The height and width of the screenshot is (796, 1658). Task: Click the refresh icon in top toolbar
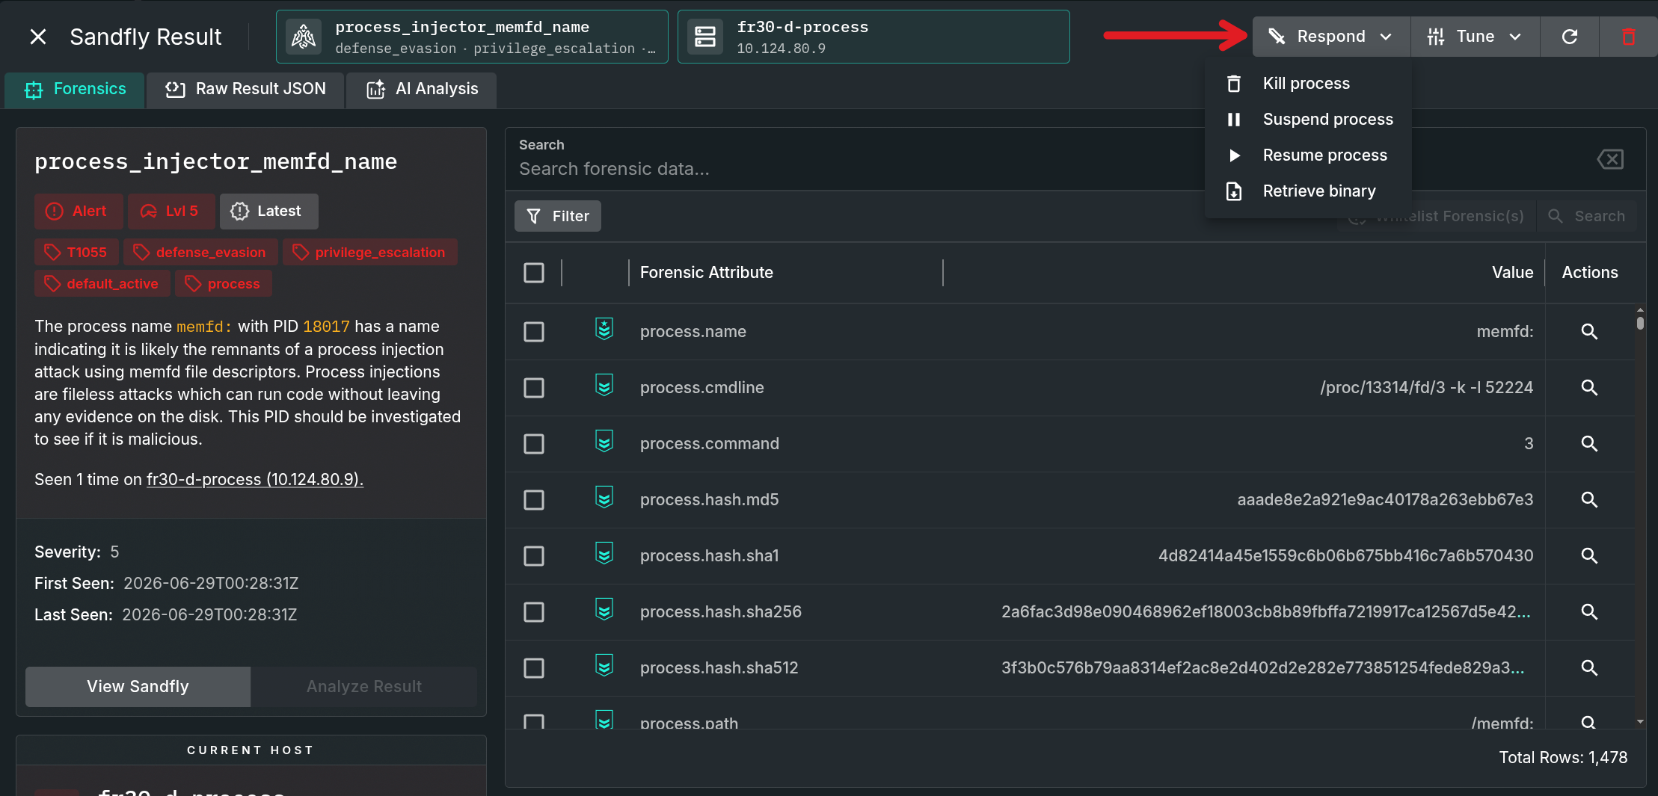coord(1570,37)
